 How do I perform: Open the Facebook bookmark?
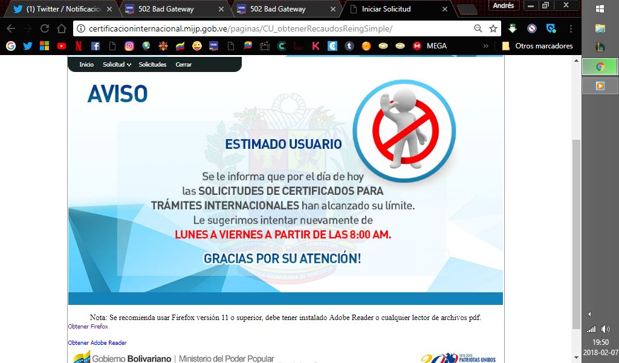(96, 46)
